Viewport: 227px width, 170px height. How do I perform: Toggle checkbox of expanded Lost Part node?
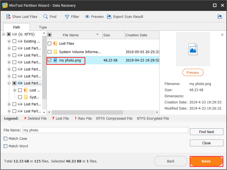(14, 83)
